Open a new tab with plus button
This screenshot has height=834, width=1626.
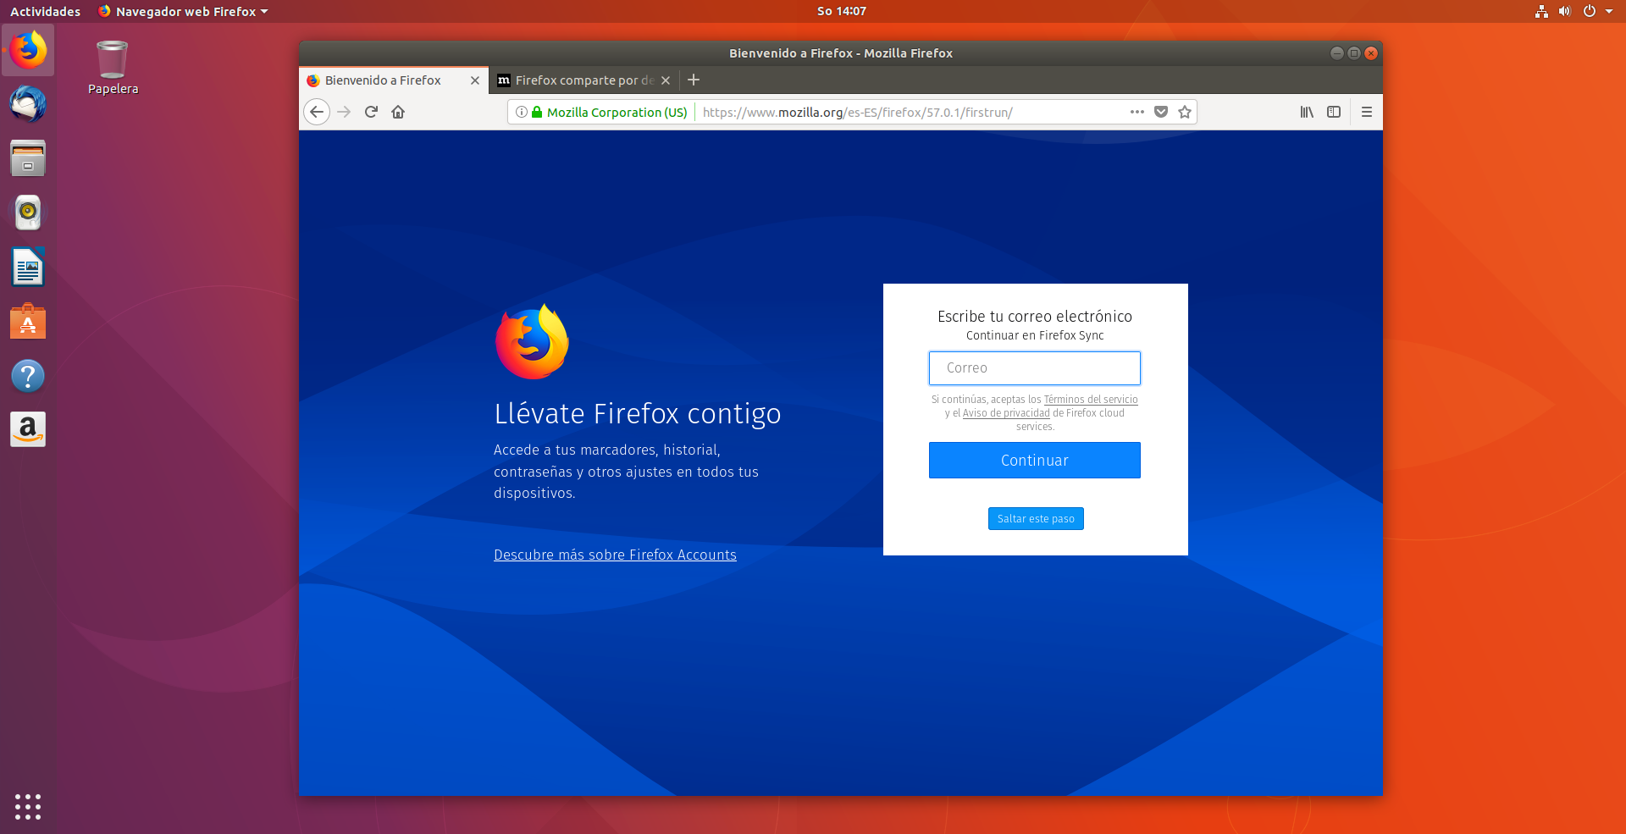tap(694, 80)
